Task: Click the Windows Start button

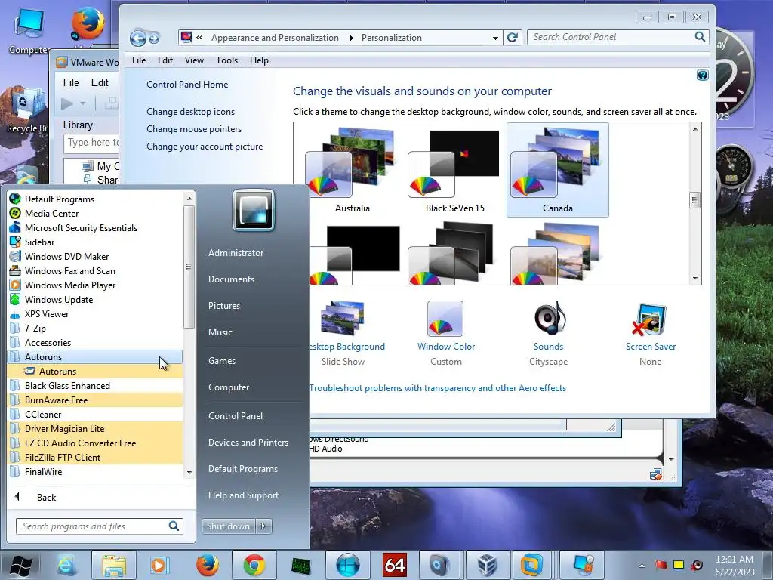Action: click(x=20, y=565)
